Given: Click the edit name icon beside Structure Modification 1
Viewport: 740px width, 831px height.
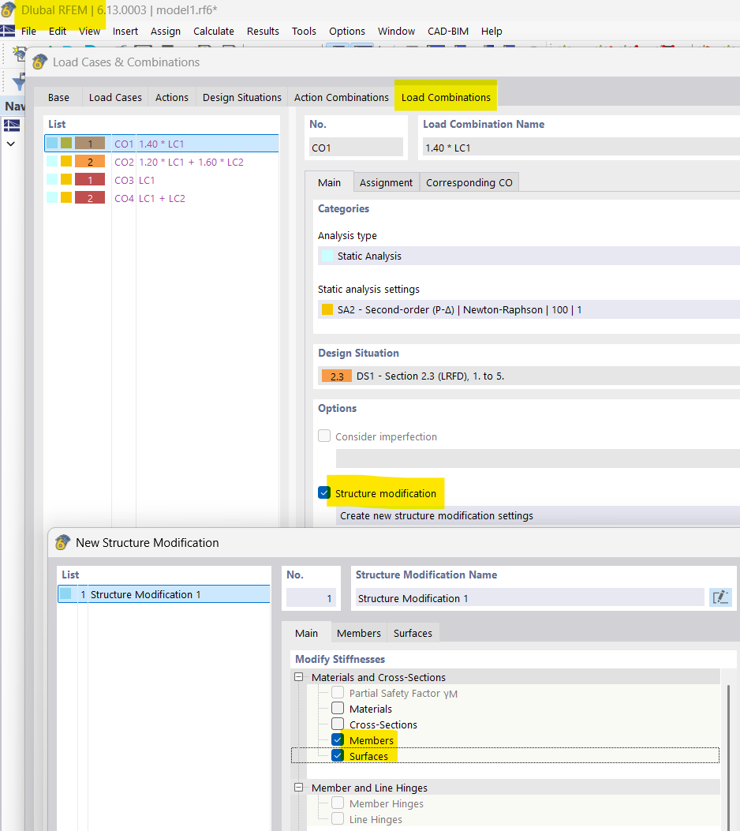Looking at the screenshot, I should click(x=720, y=598).
